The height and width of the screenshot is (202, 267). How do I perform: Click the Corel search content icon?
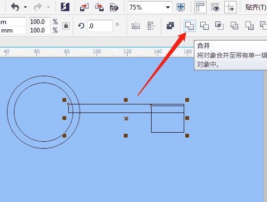click(x=65, y=7)
